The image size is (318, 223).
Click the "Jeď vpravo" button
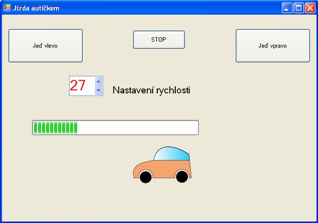click(x=273, y=46)
